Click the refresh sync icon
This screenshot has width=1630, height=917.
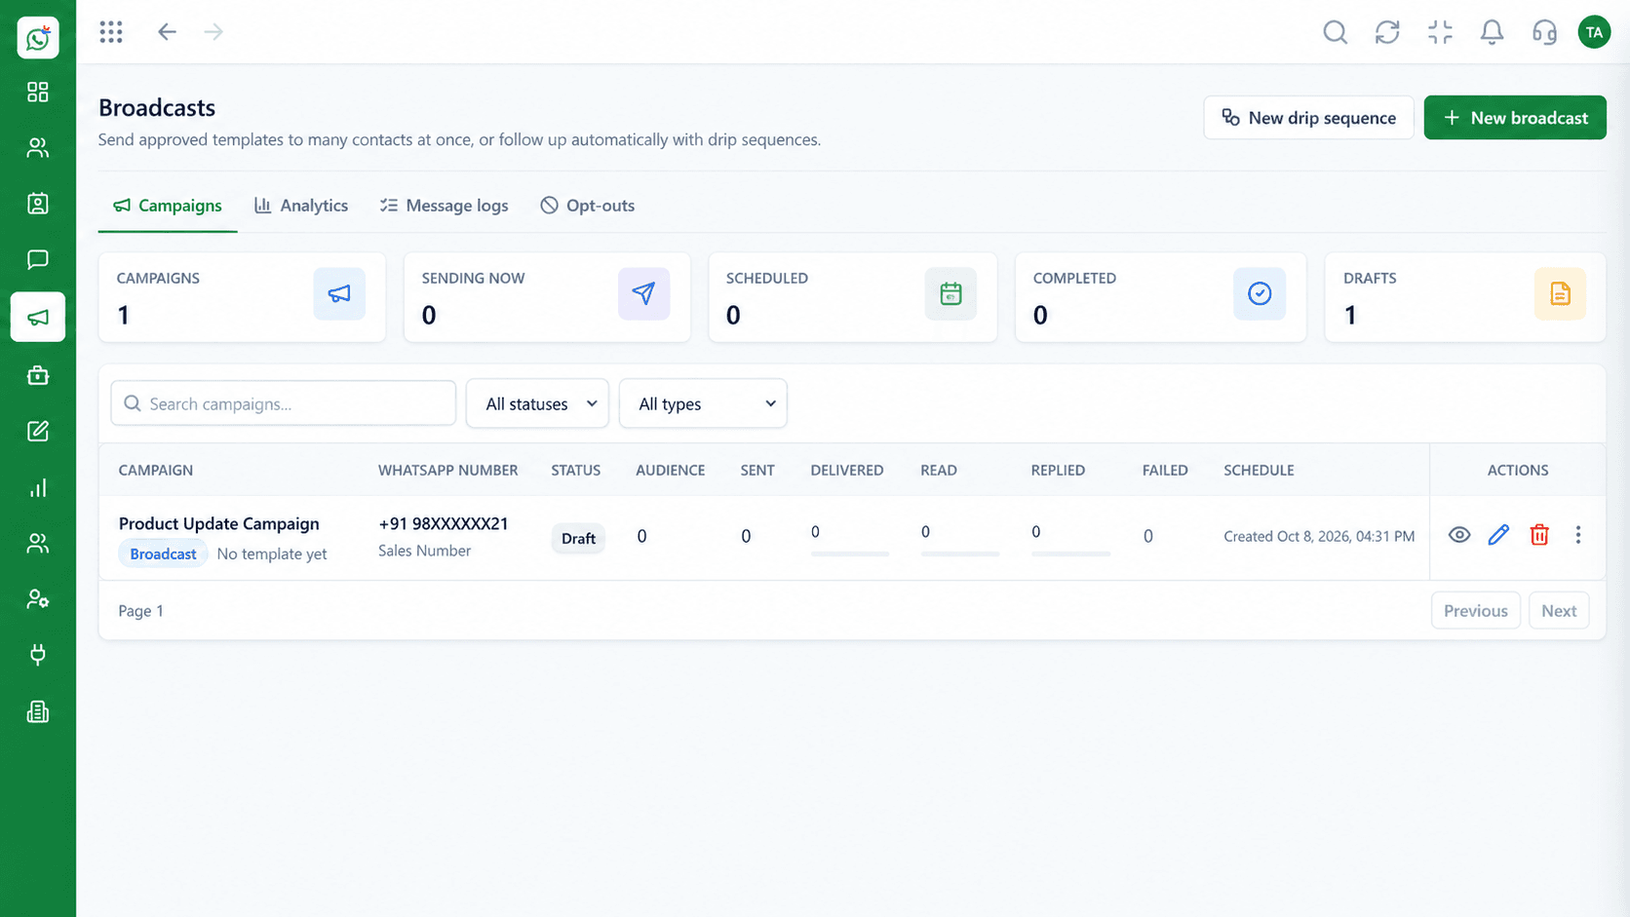1387,32
